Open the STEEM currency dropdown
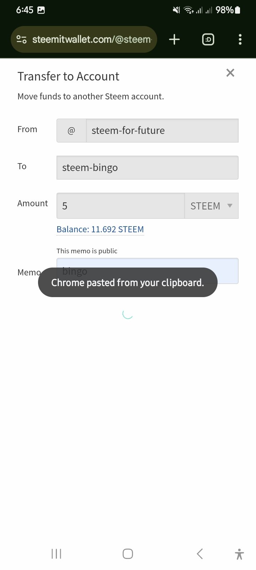The image size is (256, 570). click(x=212, y=206)
